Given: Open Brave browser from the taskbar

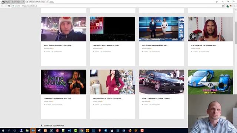Looking at the screenshot, I should point(100,130).
